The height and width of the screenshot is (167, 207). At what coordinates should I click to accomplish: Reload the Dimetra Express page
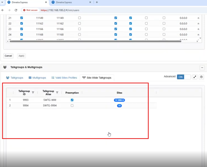[x=16, y=10]
